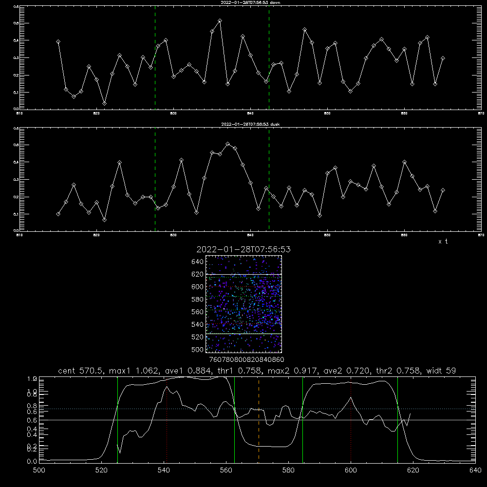Click the highest diamond data point in dusk plot
The image size is (487, 487).
pos(227,144)
